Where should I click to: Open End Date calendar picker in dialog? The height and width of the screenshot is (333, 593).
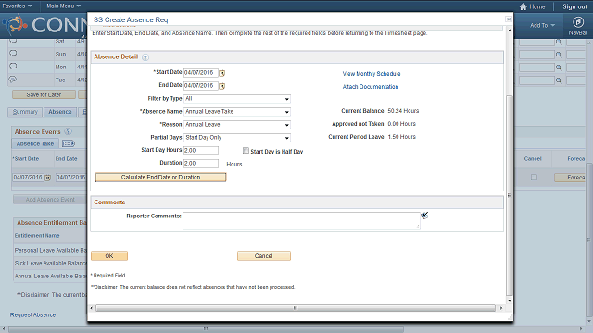222,86
